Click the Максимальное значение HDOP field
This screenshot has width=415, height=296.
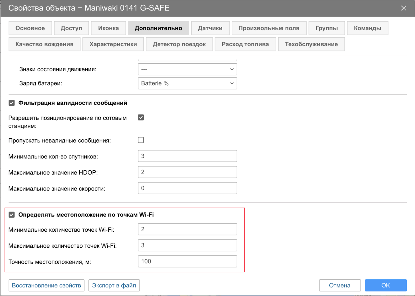[187, 172]
